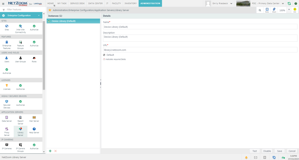The height and width of the screenshot is (160, 299).
Task: Open the IT tab
Action: pos(107,3)
